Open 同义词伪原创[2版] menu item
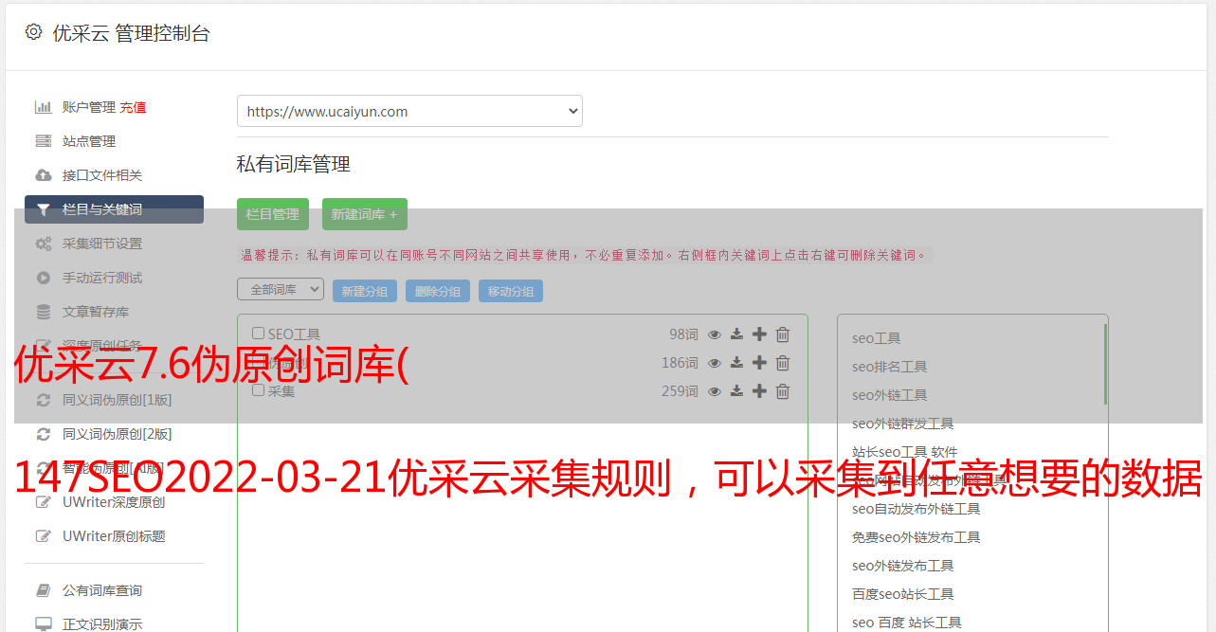Image resolution: width=1216 pixels, height=632 pixels. pyautogui.click(x=118, y=434)
